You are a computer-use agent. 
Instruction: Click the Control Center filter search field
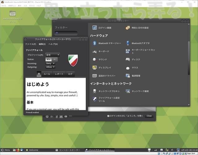(x=66, y=33)
